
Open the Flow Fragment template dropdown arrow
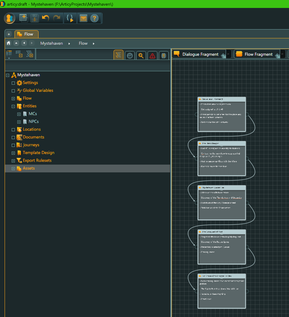pos(283,54)
